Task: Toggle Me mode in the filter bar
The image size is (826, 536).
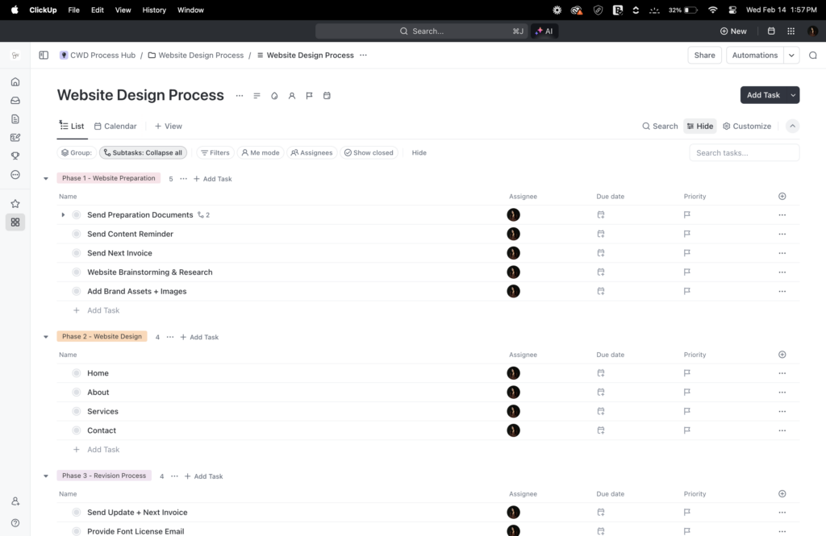Action: click(261, 152)
